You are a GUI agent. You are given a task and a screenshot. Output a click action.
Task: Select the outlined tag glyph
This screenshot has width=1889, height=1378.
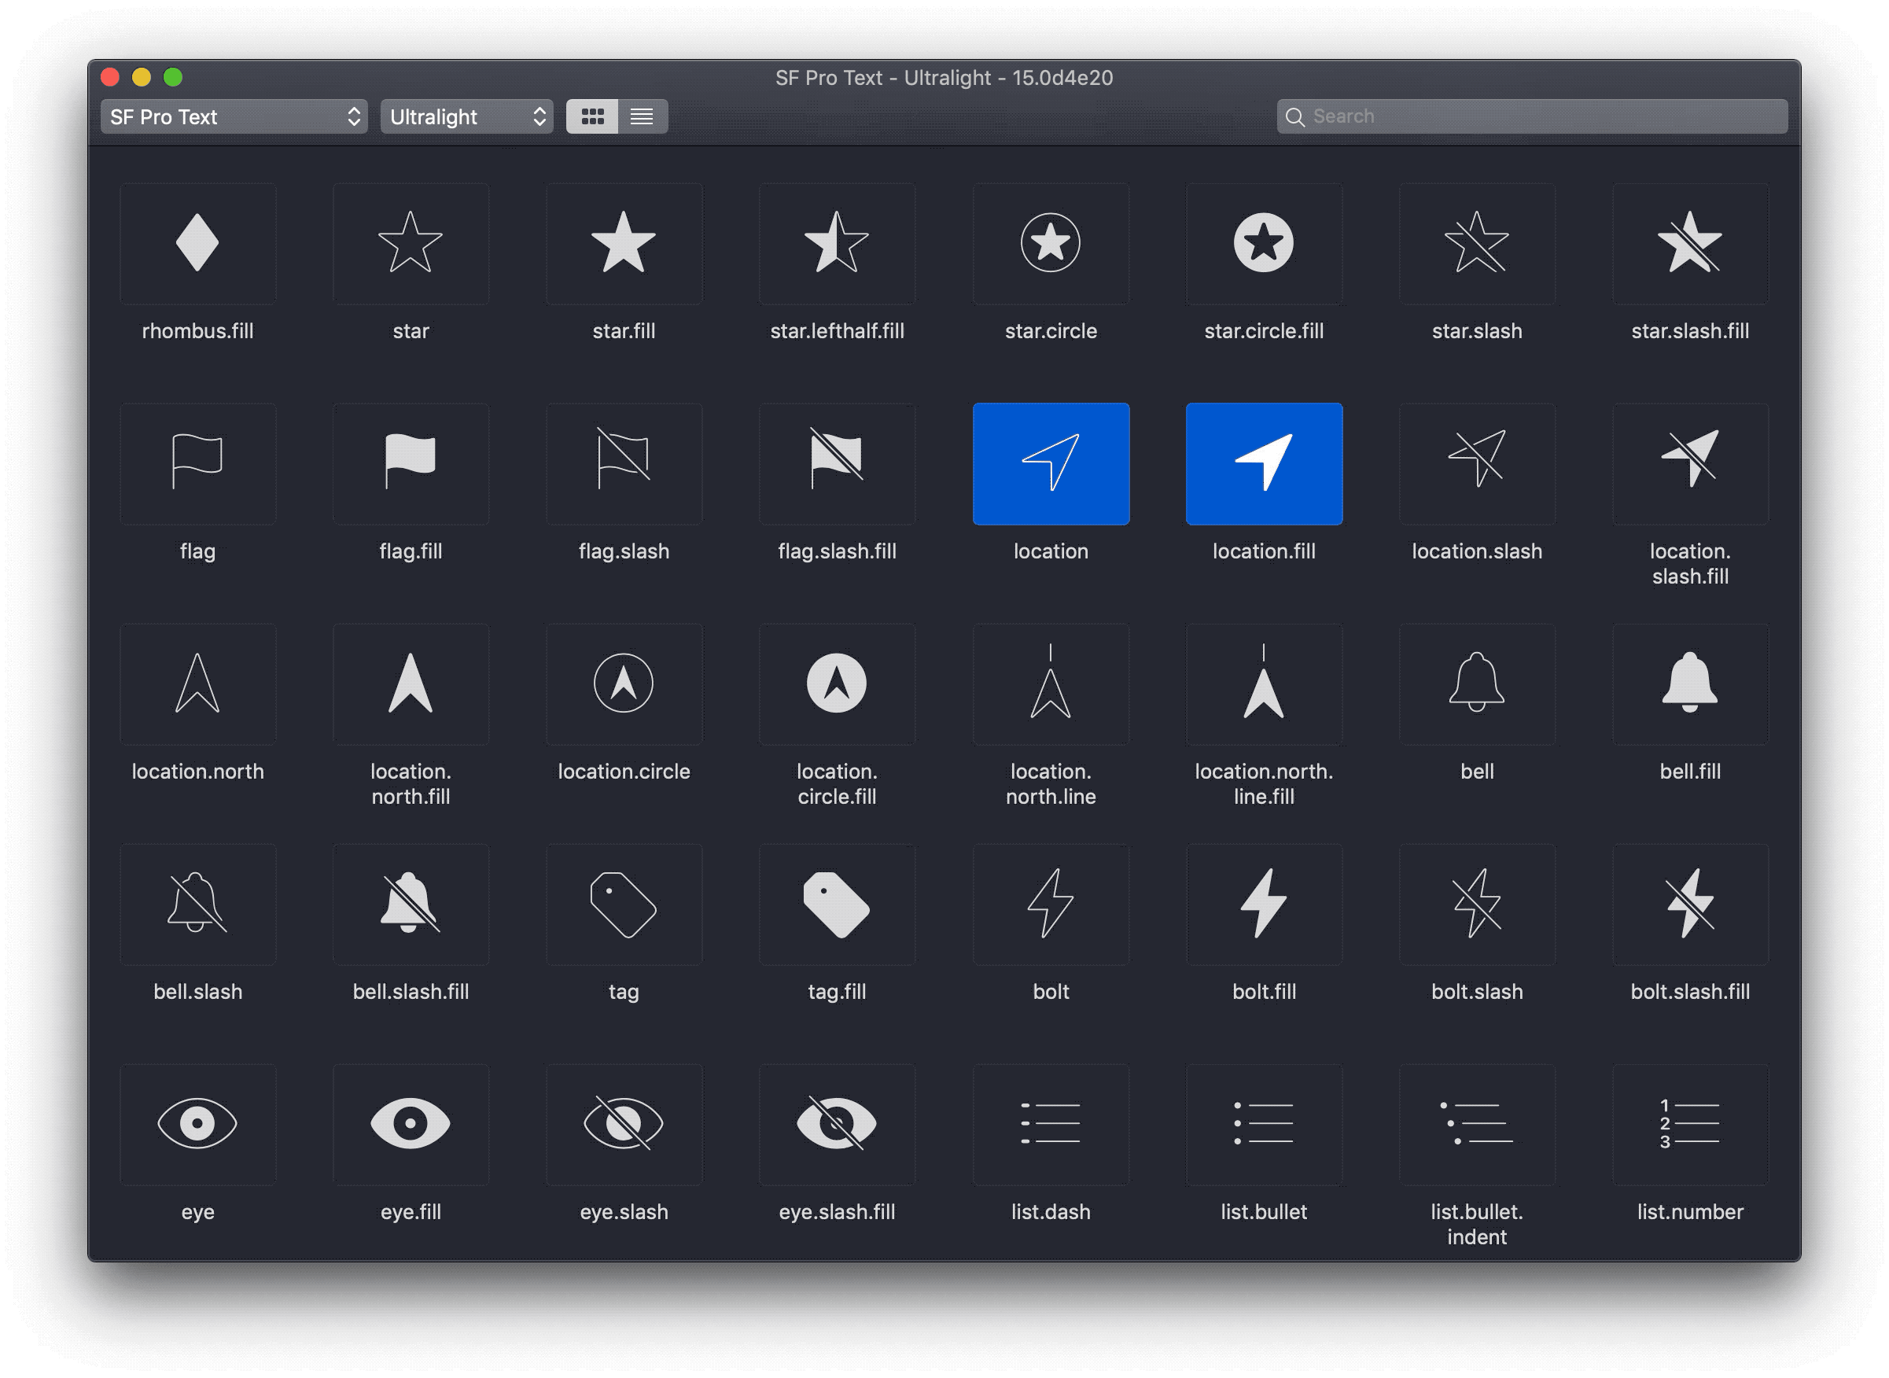(x=624, y=905)
